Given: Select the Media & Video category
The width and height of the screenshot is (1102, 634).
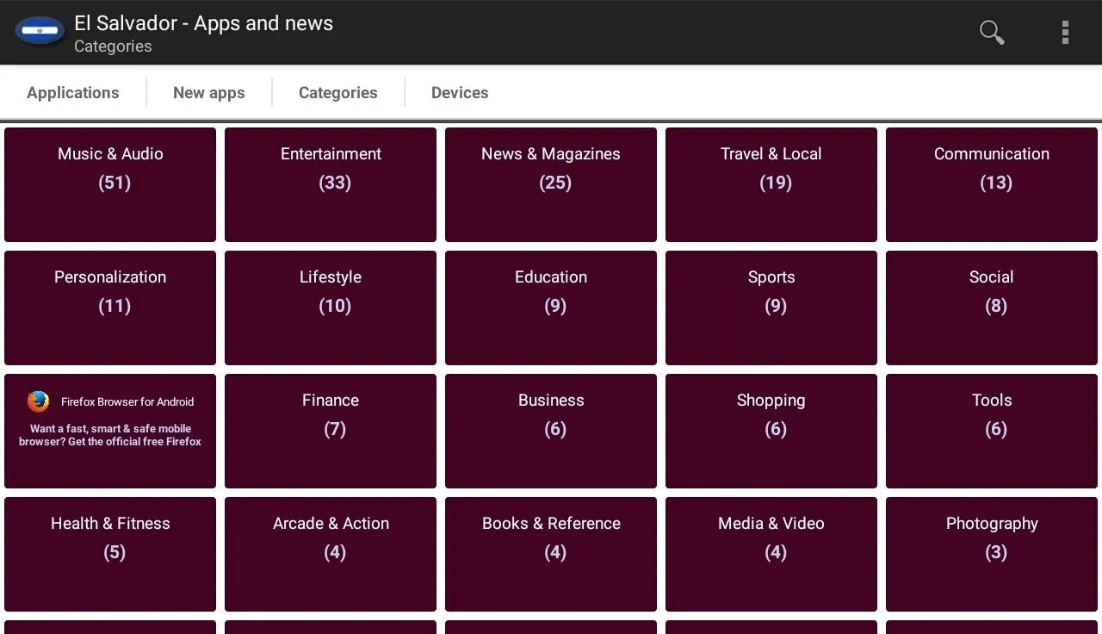Looking at the screenshot, I should (x=771, y=555).
